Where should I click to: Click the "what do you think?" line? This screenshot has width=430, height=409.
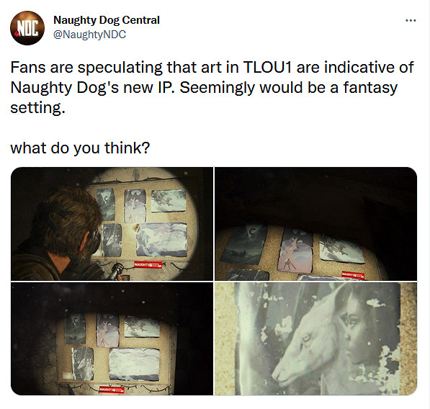(80, 148)
